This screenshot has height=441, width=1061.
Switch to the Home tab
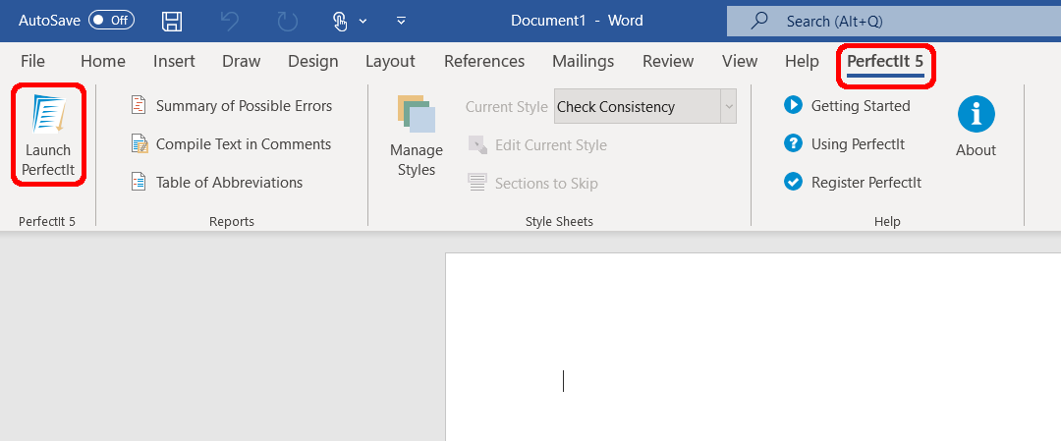coord(103,62)
